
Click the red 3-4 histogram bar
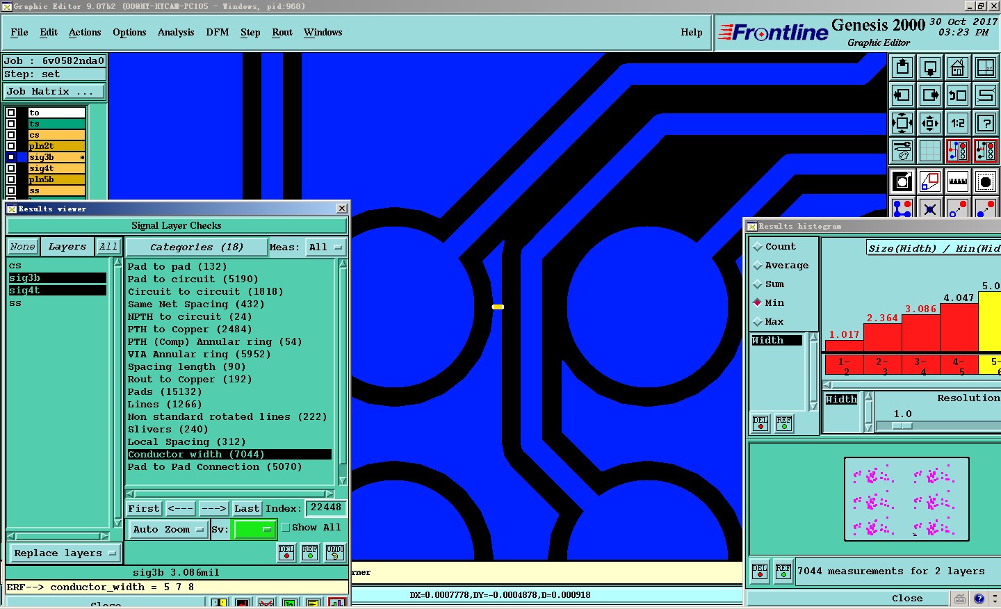(920, 333)
